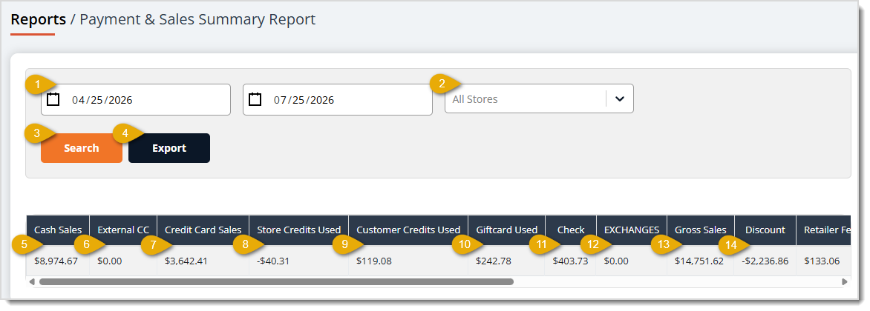Click the scrollbar left arrow
The image size is (870, 311).
(32, 281)
